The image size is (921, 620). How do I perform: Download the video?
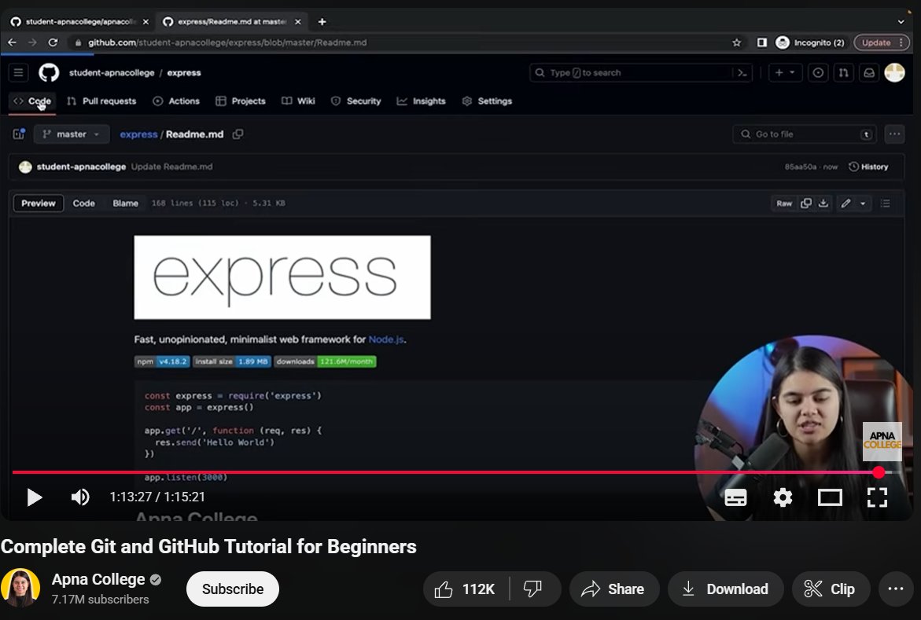pyautogui.click(x=725, y=589)
